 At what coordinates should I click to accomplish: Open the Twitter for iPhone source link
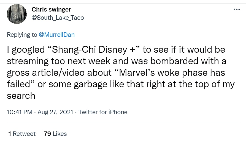pos(103,112)
